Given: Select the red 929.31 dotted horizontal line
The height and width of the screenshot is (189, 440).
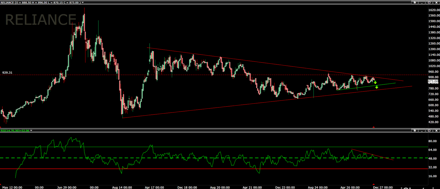Looking at the screenshot, I should click(215, 75).
